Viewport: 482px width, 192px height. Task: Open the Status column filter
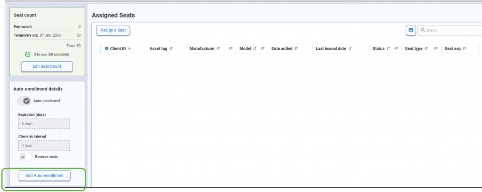pos(396,48)
